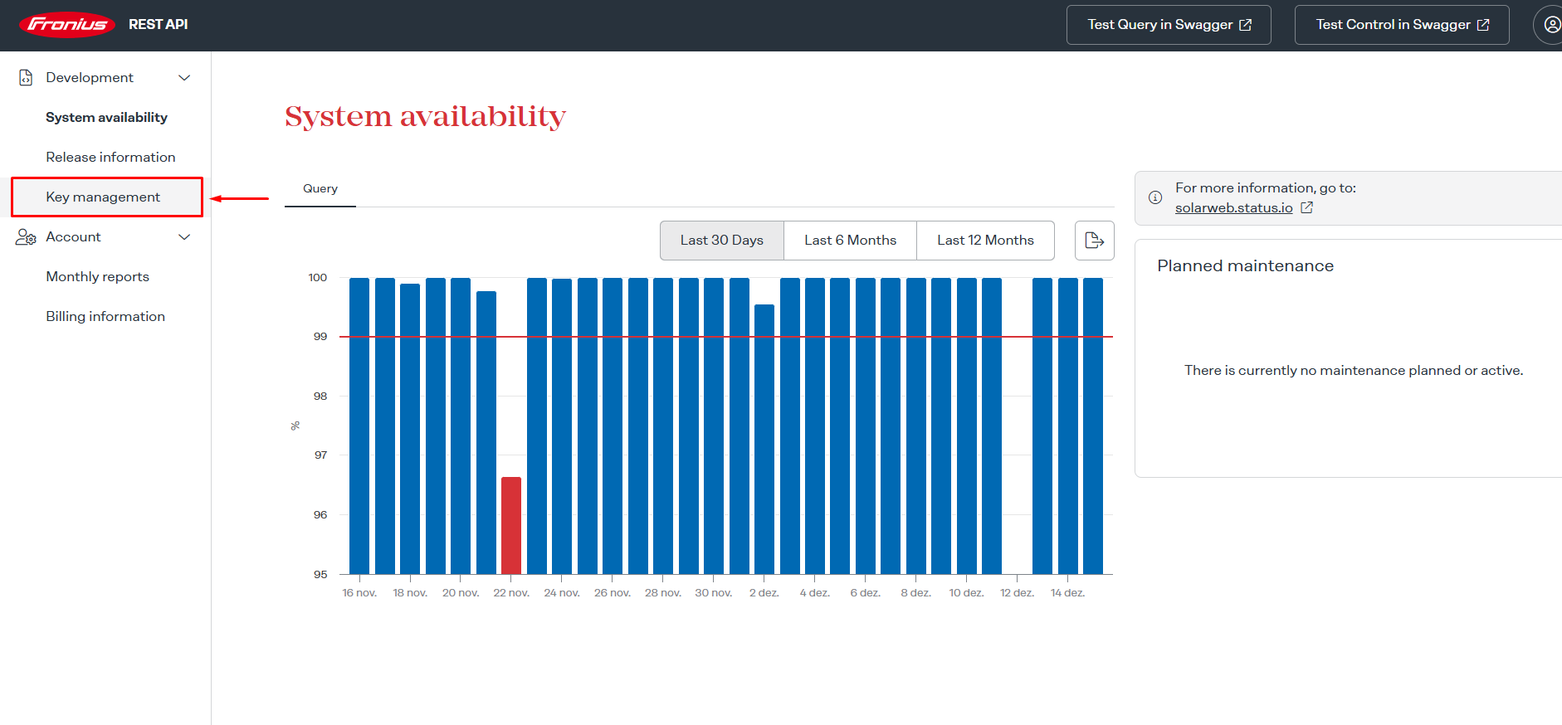Switch to Last 12 Months range

pos(985,241)
